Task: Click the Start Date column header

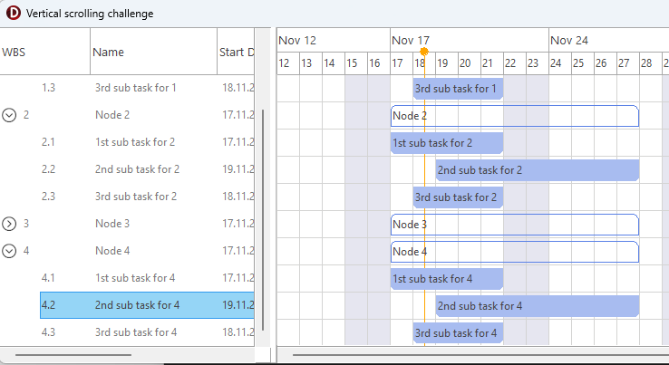Action: click(x=236, y=53)
